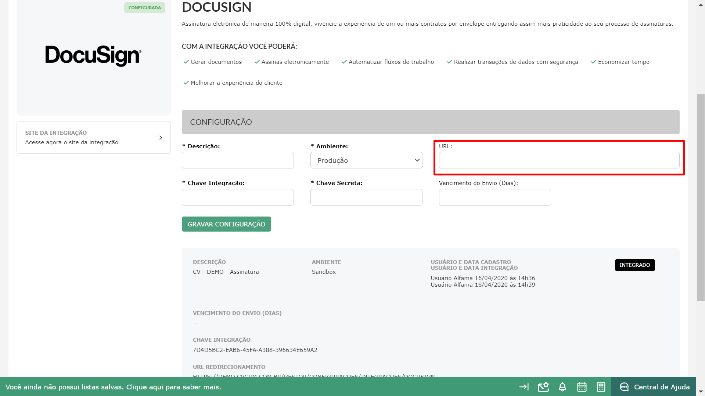Click scrollbar down arrow
705x396 pixels.
pos(701,391)
